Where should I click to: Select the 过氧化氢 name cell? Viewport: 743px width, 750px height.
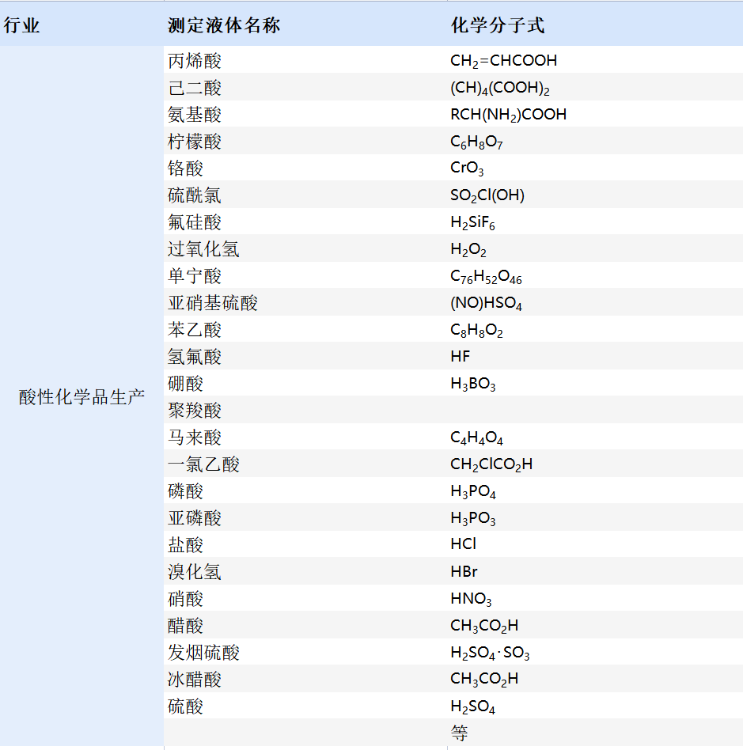[203, 249]
